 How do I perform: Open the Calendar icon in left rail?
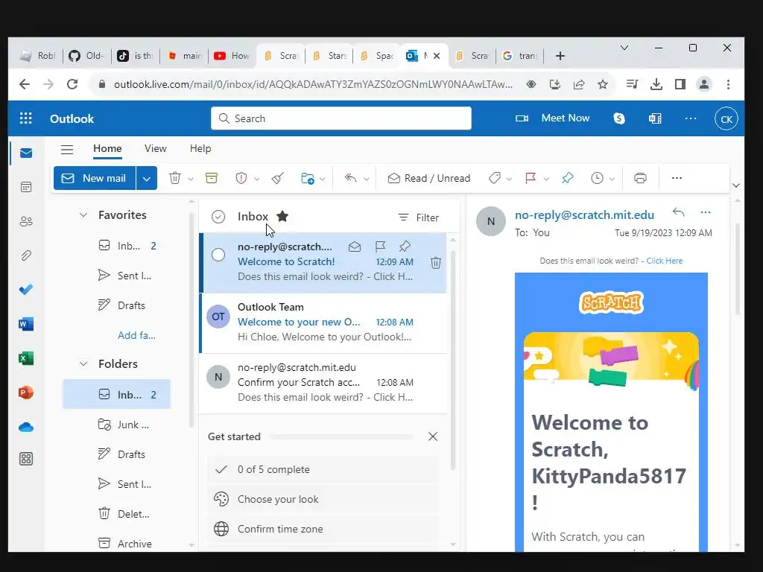click(x=26, y=187)
